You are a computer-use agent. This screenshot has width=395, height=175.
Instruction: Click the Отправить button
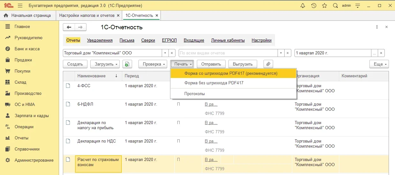211,64
